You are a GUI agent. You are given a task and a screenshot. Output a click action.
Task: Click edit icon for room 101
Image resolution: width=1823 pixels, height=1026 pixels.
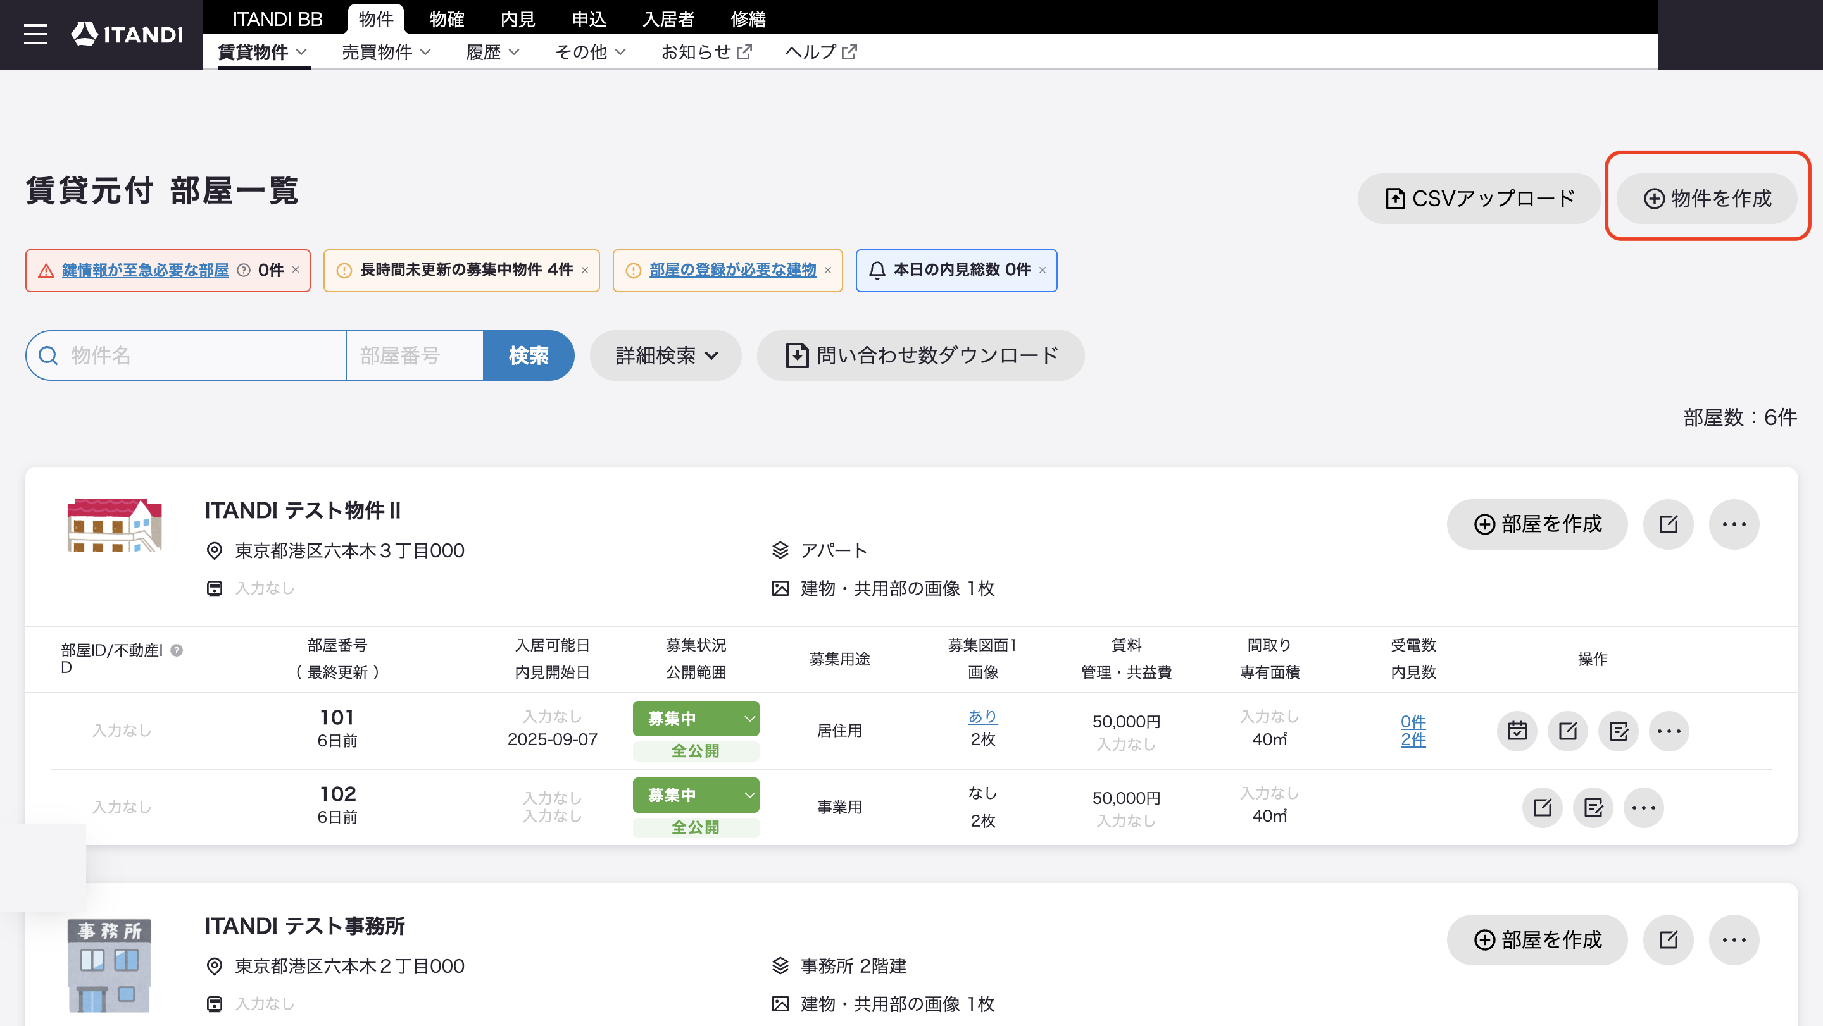(1569, 731)
